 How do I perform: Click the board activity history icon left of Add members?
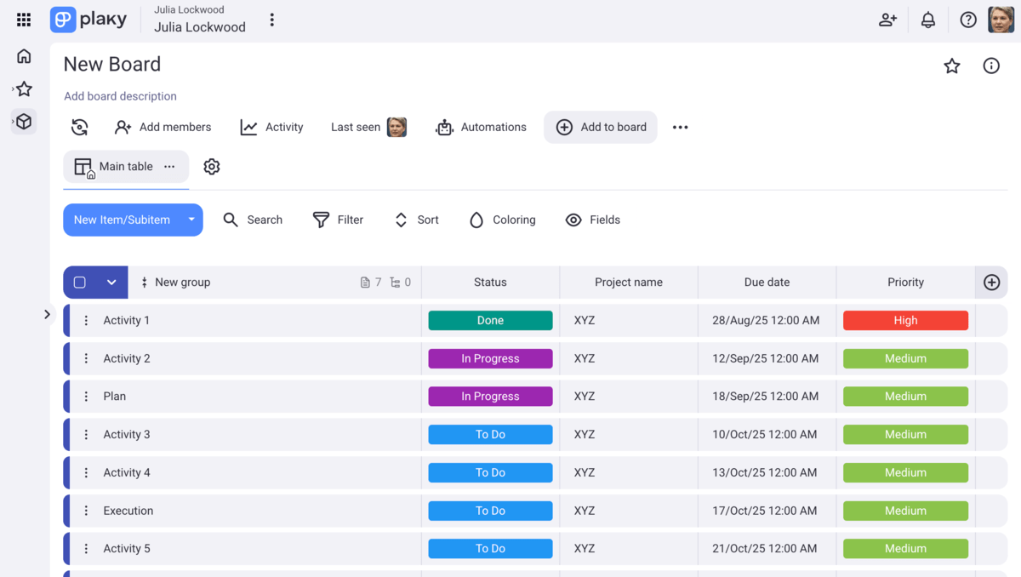click(x=79, y=127)
